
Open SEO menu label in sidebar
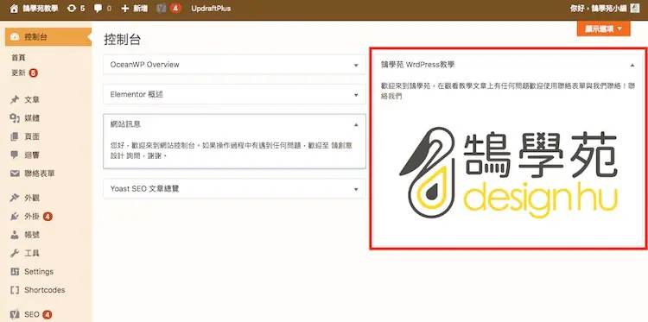pyautogui.click(x=32, y=314)
